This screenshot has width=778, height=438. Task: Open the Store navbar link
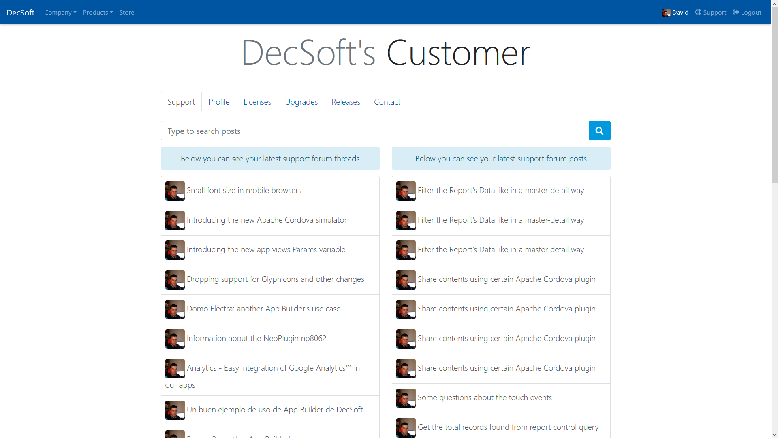point(127,12)
